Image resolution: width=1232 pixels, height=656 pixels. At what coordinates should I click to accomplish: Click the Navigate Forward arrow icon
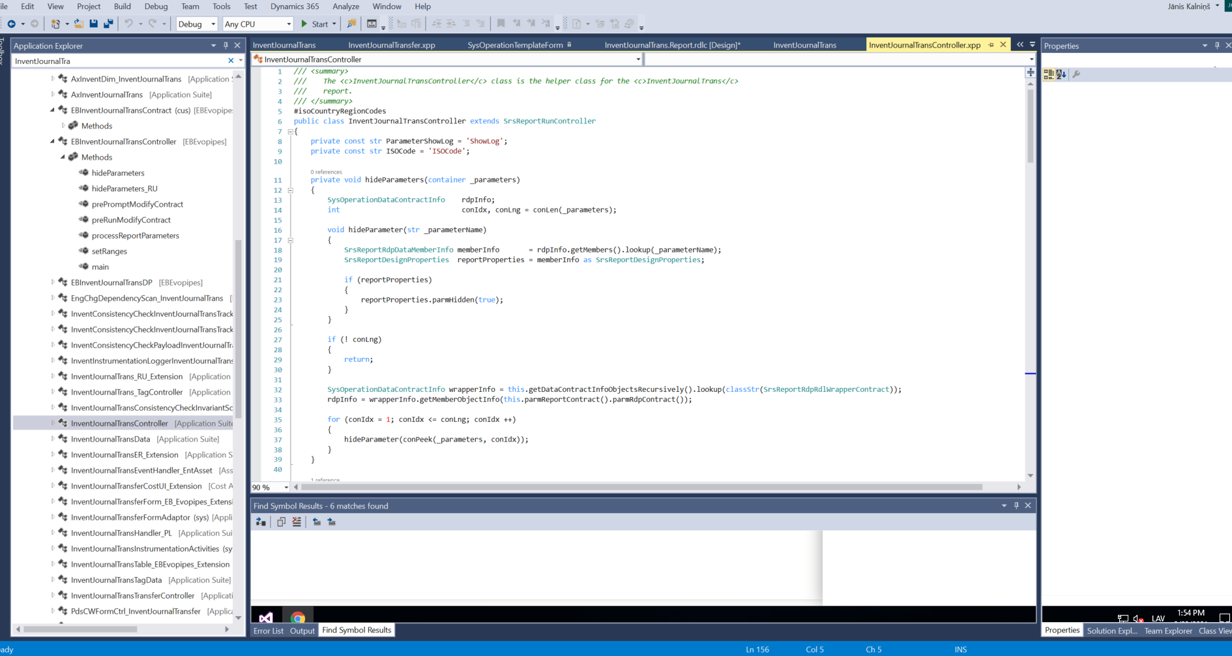(x=35, y=24)
